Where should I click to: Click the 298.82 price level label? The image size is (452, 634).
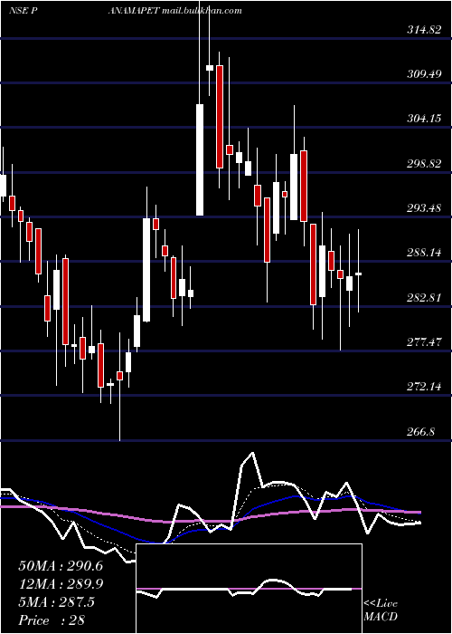pyautogui.click(x=423, y=164)
